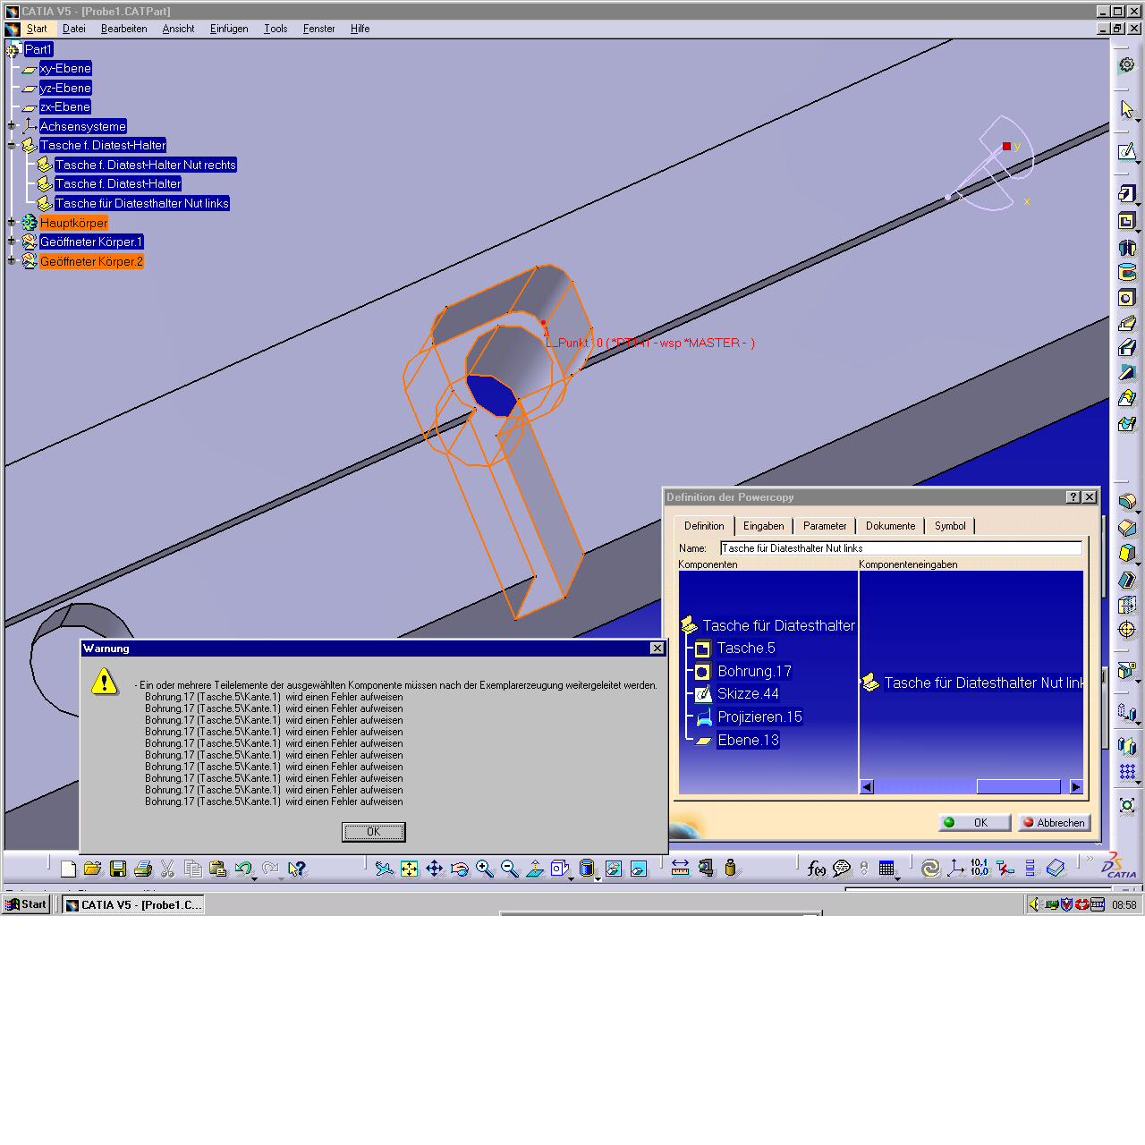Click the Name input field in Powercopy
The image size is (1145, 1145).
tap(901, 548)
